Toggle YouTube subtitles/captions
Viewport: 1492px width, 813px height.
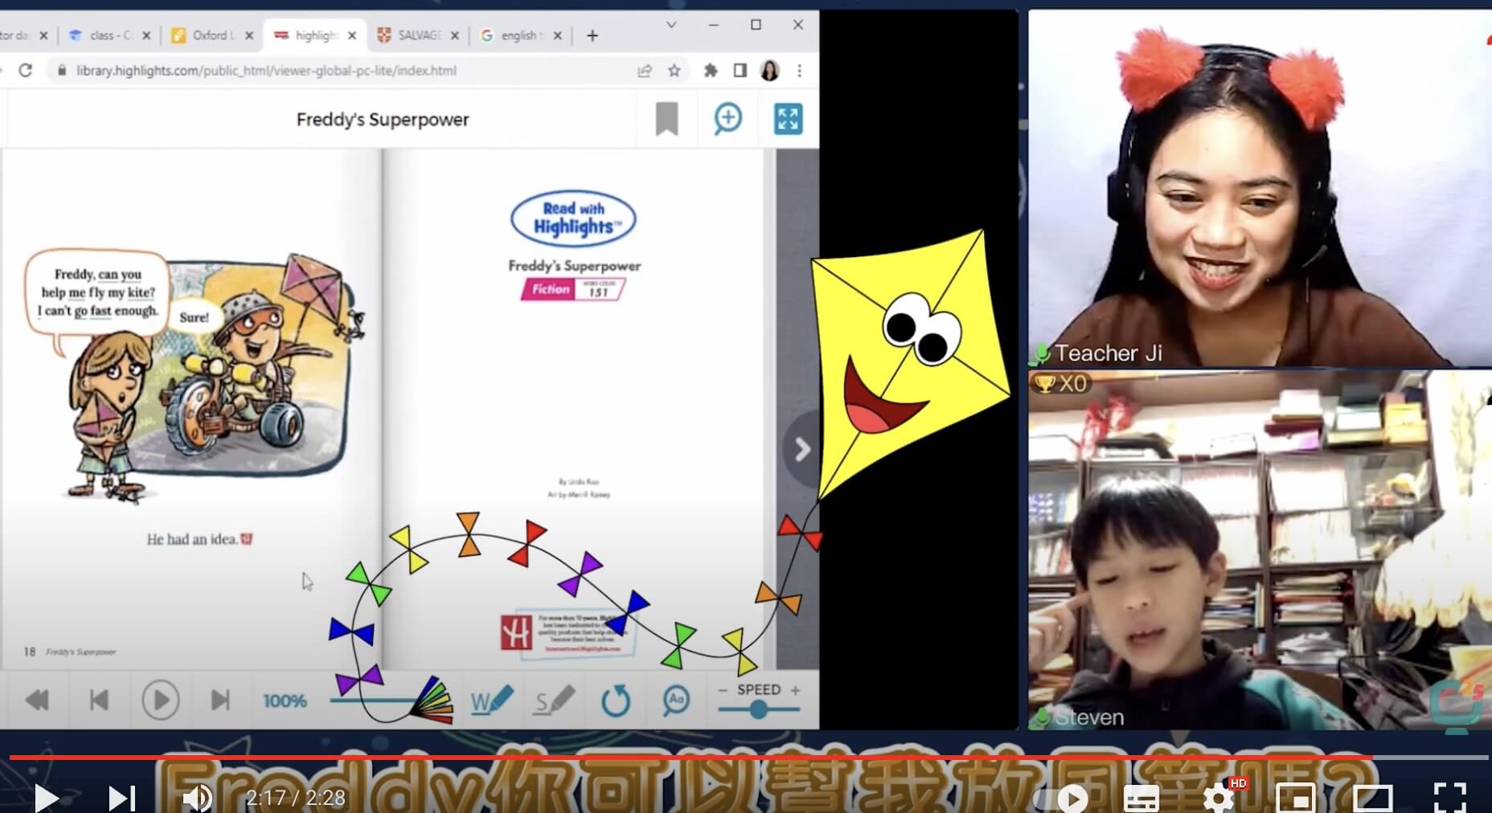pyautogui.click(x=1142, y=799)
